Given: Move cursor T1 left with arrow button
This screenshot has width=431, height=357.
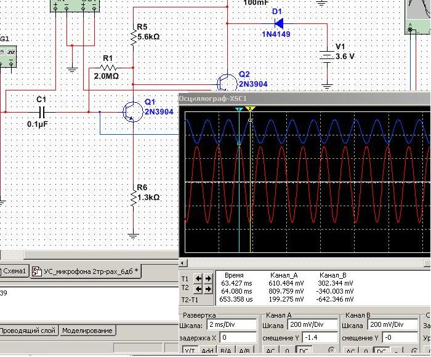Looking at the screenshot, I should click(199, 279).
